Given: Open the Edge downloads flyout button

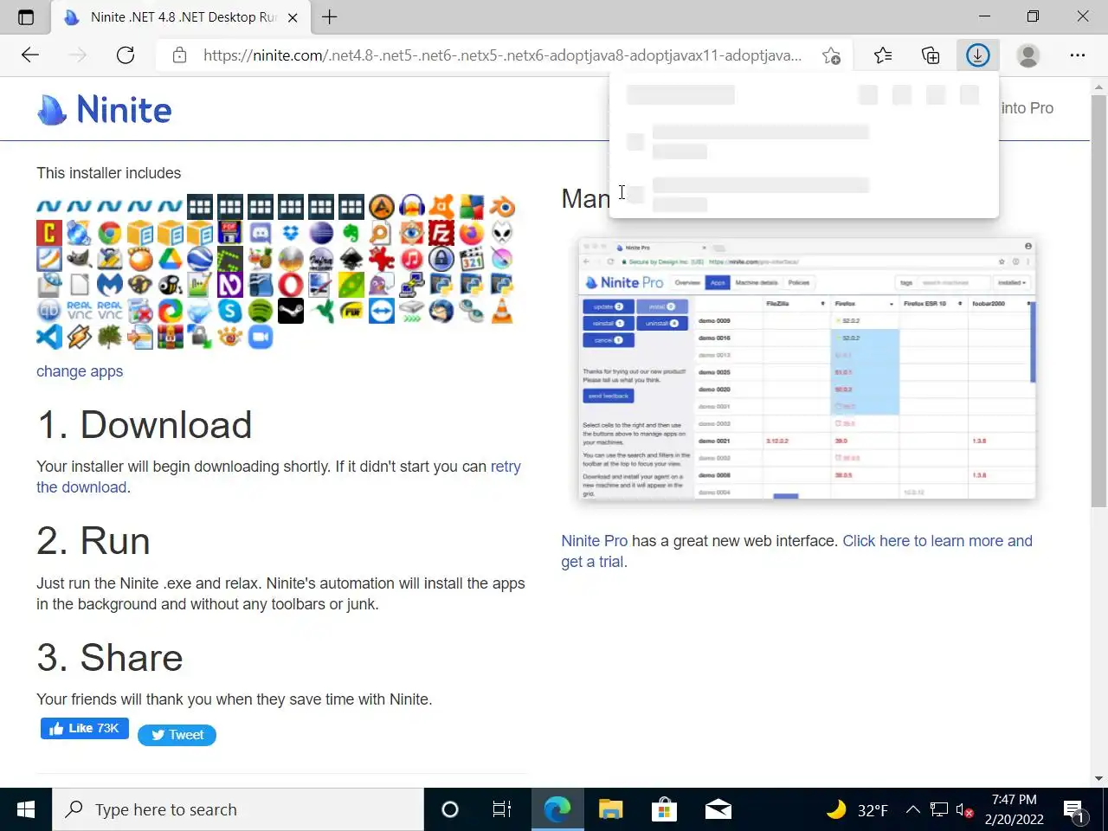Looking at the screenshot, I should click(978, 55).
